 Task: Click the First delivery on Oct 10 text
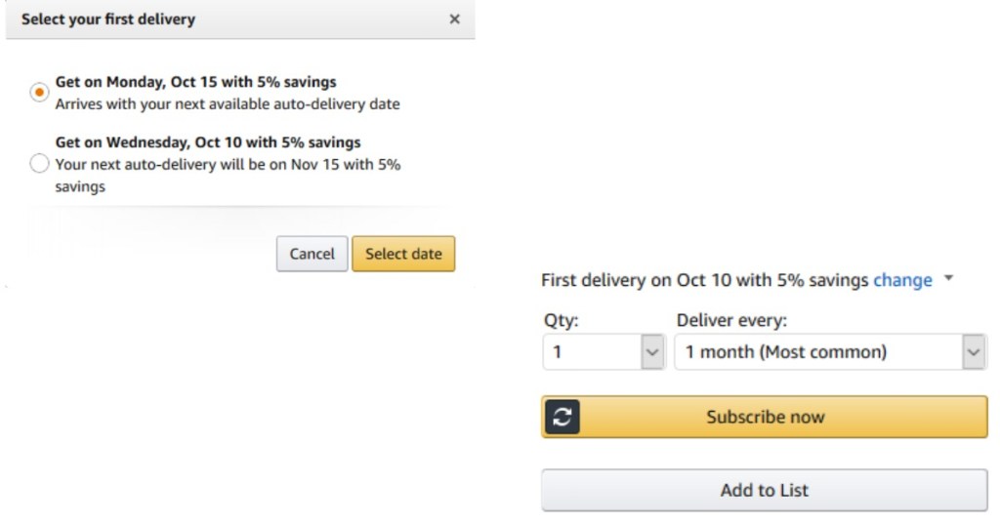click(703, 280)
